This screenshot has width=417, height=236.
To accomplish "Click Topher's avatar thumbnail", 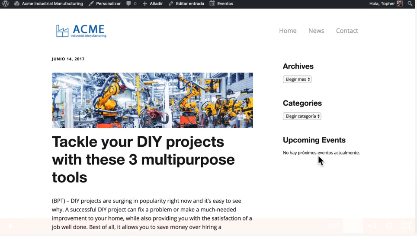I will [x=400, y=4].
